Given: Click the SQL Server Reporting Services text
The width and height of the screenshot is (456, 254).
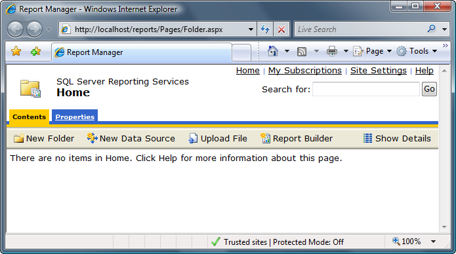Looking at the screenshot, I should click(123, 82).
